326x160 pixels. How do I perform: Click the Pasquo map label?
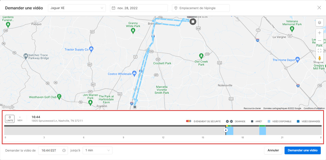[x=36, y=24]
